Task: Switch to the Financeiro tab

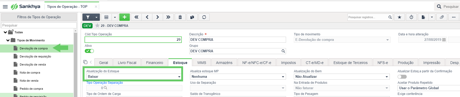Action: (155, 63)
